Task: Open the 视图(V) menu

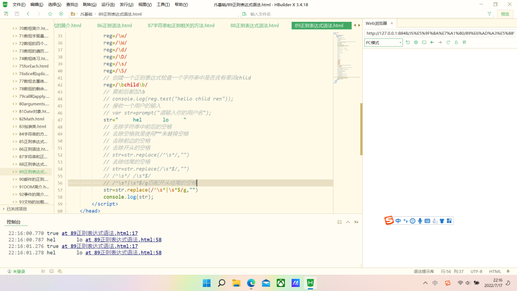Action: pos(145,4)
